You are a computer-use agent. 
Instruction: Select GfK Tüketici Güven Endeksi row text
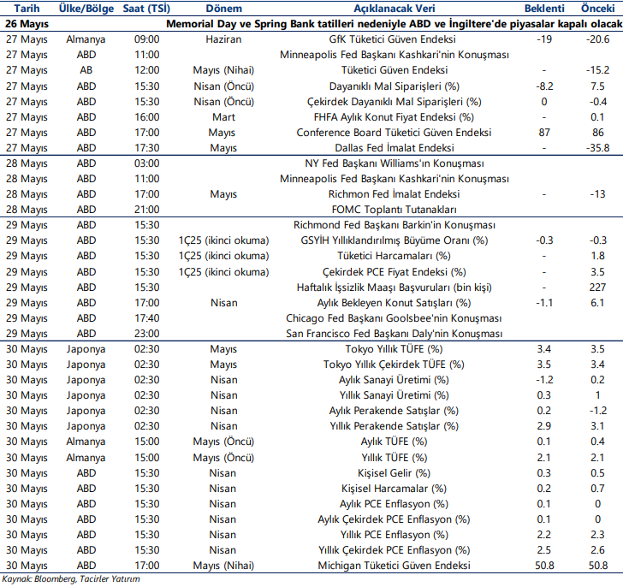392,39
